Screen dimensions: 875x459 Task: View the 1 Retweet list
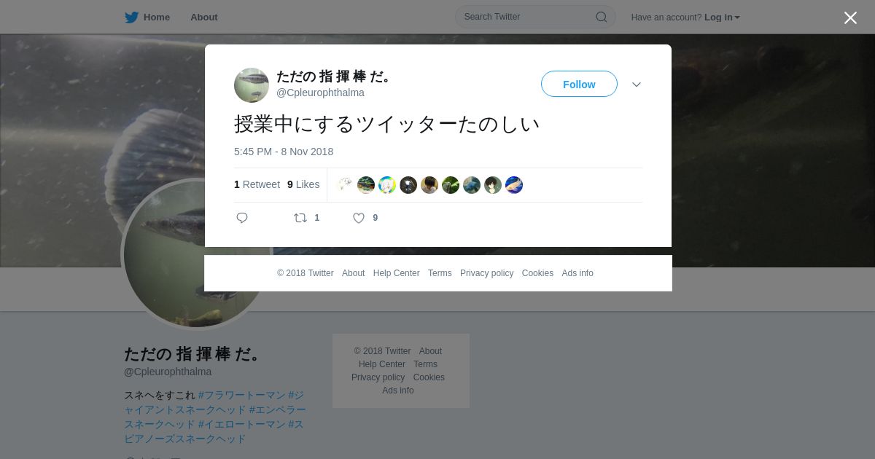pos(257,184)
